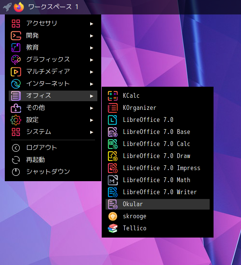The width and height of the screenshot is (241, 265).
Task: Click the LibreOffice Impress icon
Action: [113, 168]
